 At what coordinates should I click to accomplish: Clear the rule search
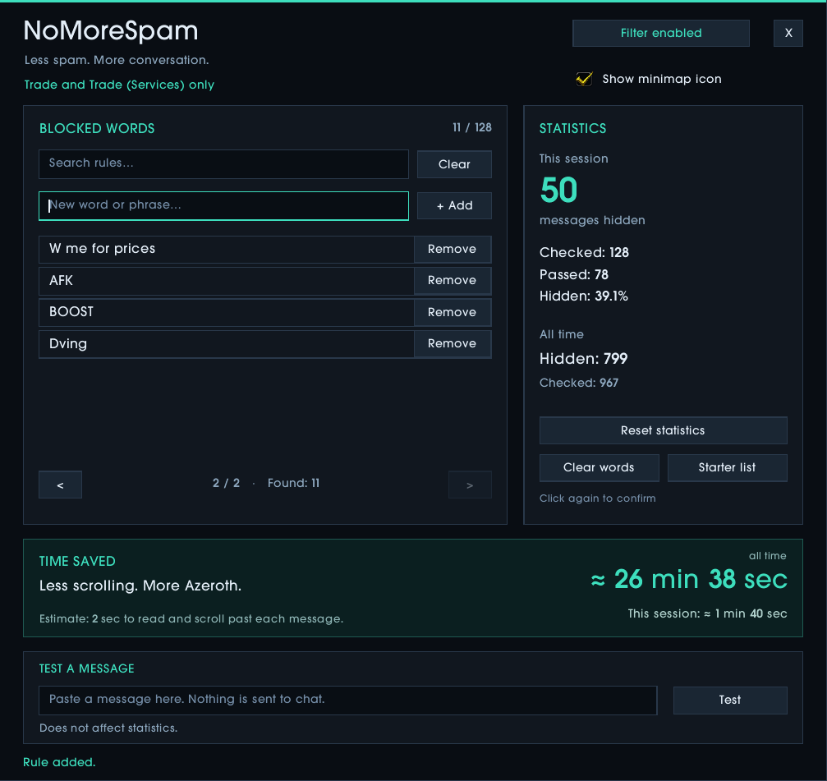click(454, 164)
